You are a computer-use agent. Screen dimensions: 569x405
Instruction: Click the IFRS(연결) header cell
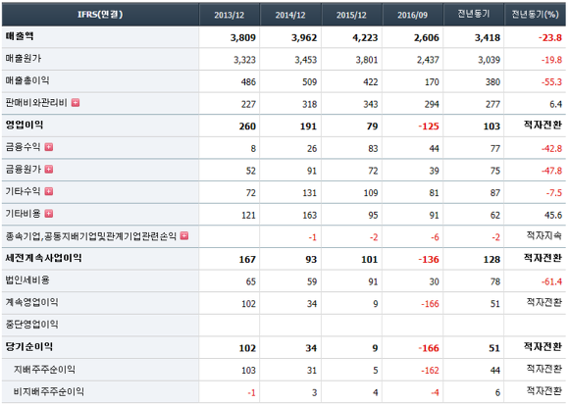point(100,15)
